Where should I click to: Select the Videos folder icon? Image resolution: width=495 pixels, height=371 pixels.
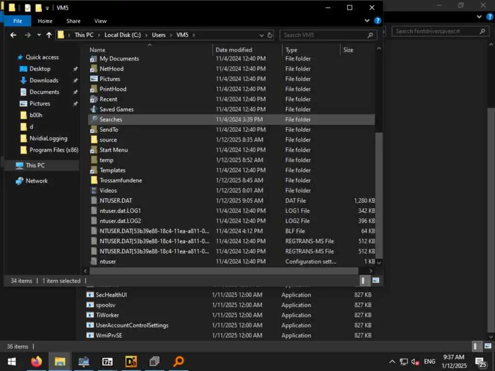pyautogui.click(x=93, y=190)
